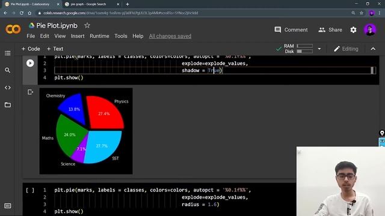Run the active code cell
The height and width of the screenshot is (216, 385).
tap(30, 63)
